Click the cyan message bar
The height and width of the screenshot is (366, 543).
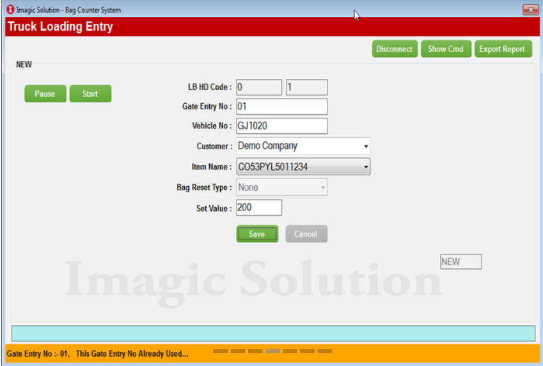tap(273, 334)
